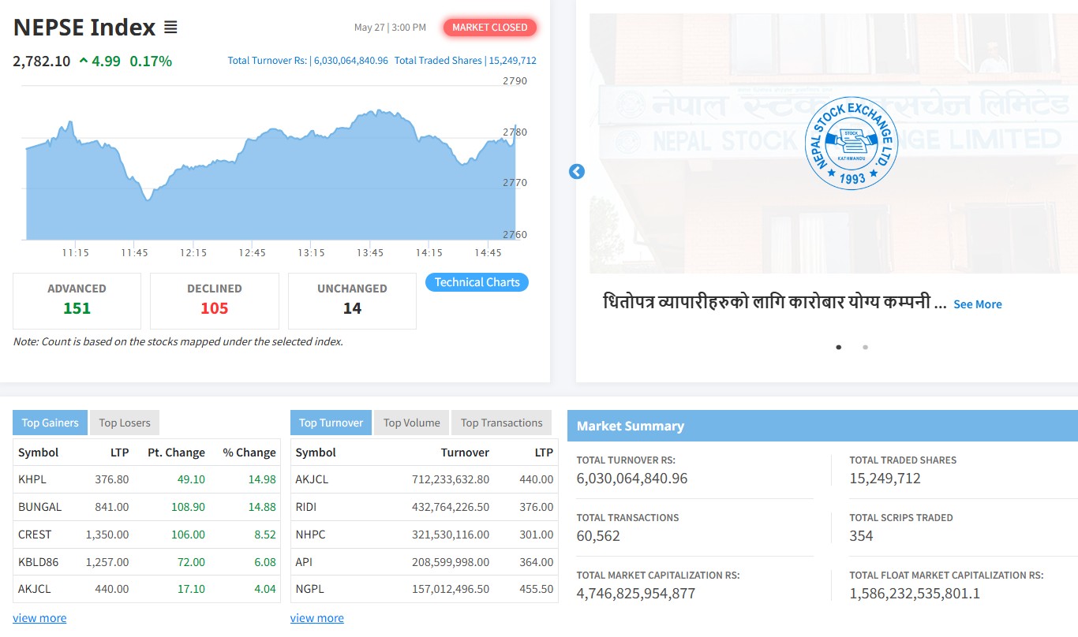Click total traded shares value in Market Summary
Viewport: 1078px width, 637px height.
[885, 479]
